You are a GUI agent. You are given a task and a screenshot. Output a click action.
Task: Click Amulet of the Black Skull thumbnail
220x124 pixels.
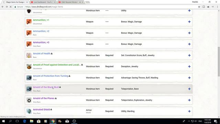pos(29,89)
